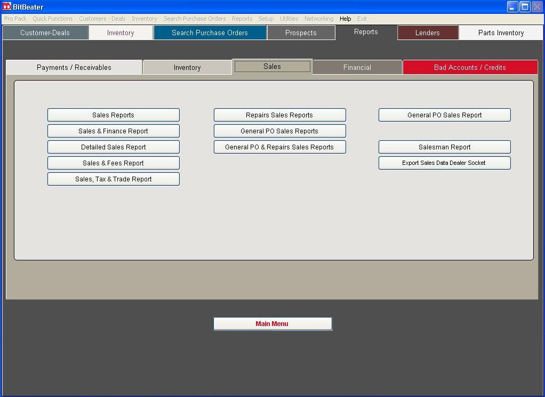
Task: Open the General PO & Repairs Sales Reports
Action: click(x=279, y=147)
